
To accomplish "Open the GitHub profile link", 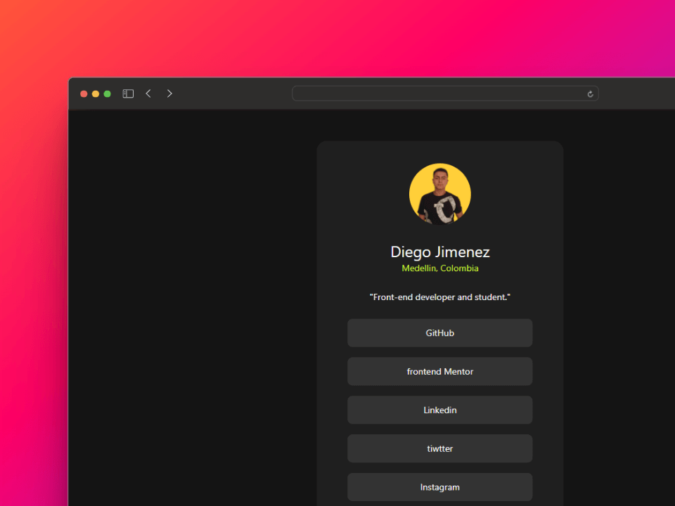I will [x=440, y=333].
